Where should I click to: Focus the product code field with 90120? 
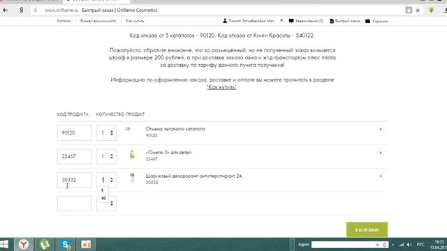[75, 133]
